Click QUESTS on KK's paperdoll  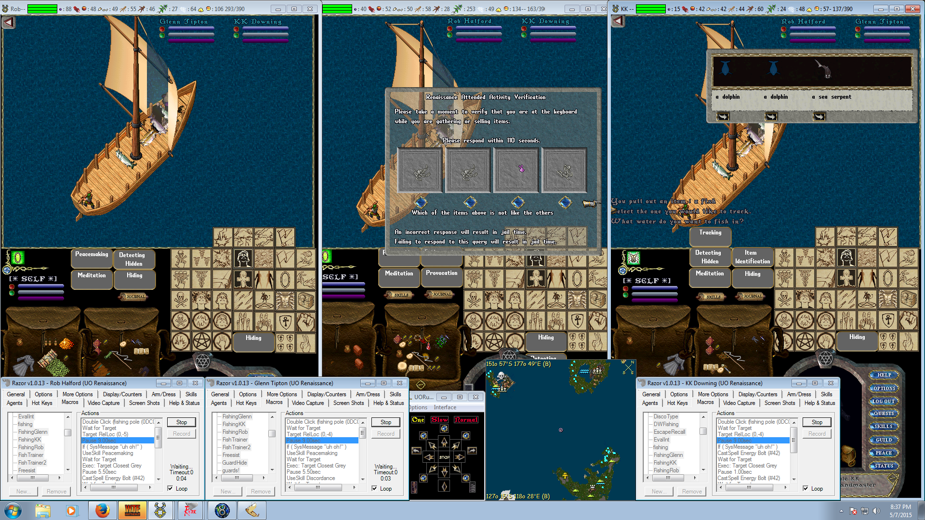883,414
